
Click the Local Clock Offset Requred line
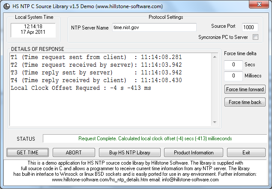81,88
